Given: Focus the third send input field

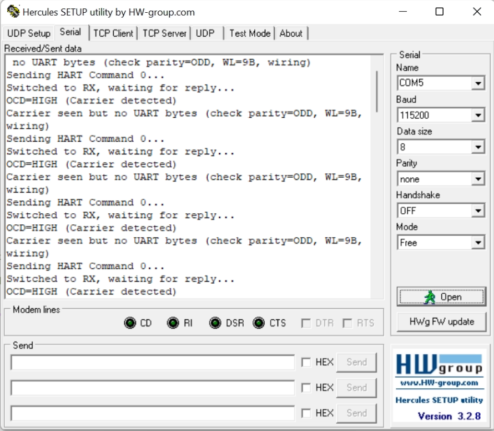Looking at the screenshot, I should tap(153, 413).
